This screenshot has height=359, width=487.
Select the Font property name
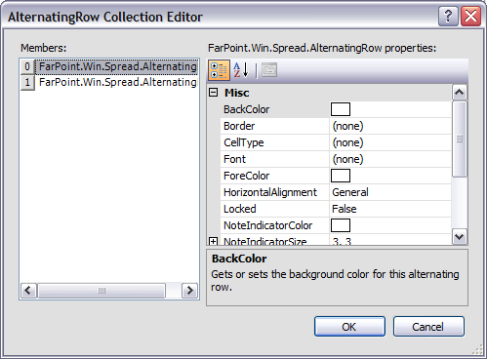234,159
